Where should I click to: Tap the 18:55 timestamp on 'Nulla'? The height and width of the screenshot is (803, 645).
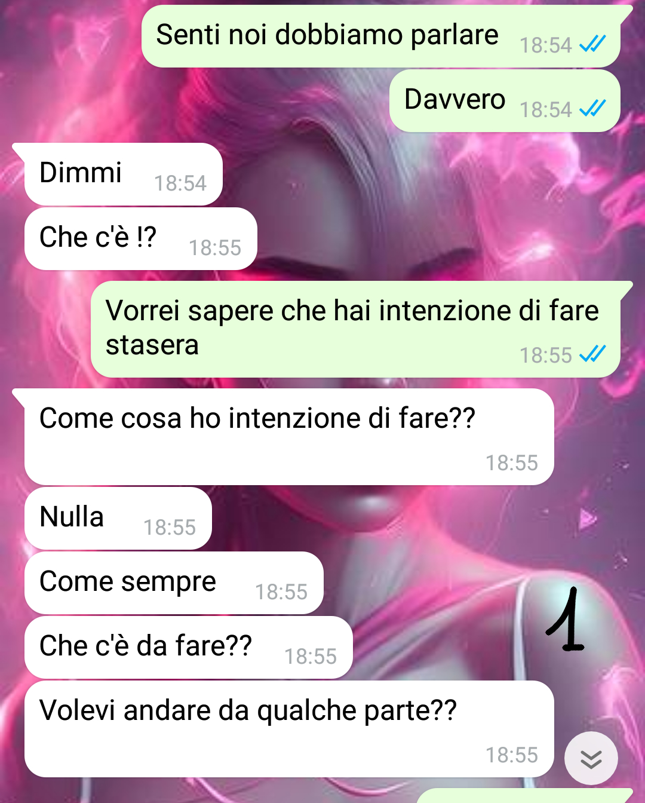[x=170, y=528]
